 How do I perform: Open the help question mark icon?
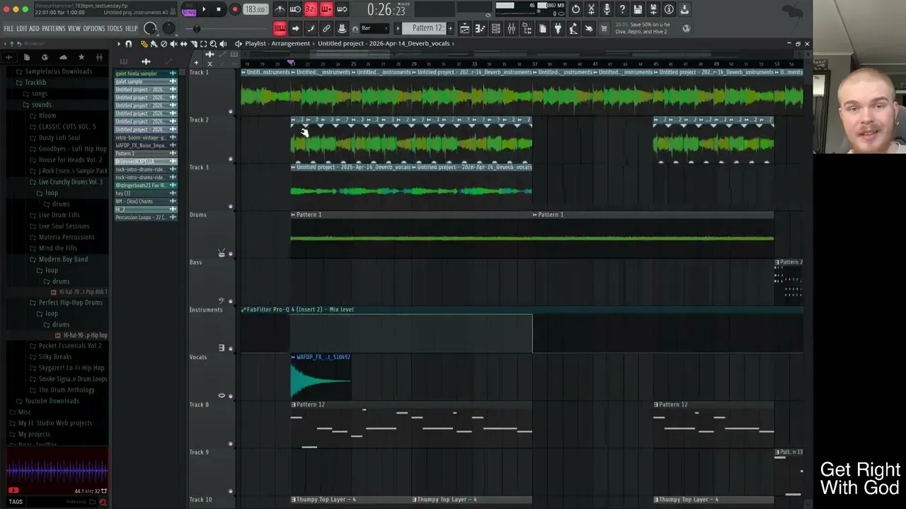622,9
